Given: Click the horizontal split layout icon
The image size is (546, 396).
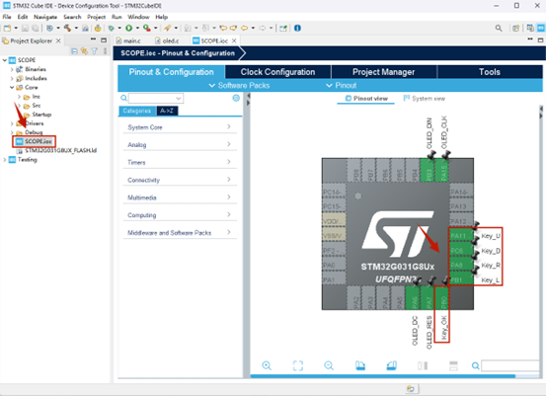Looking at the screenshot, I should (x=453, y=365).
